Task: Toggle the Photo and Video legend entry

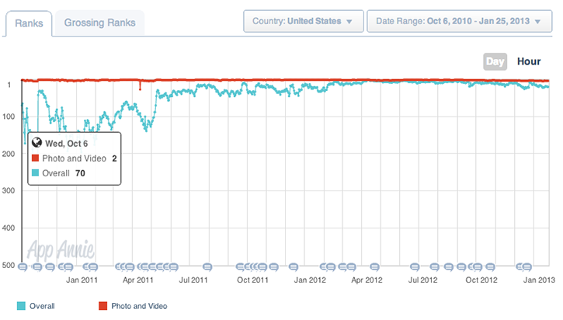Action: (x=133, y=306)
